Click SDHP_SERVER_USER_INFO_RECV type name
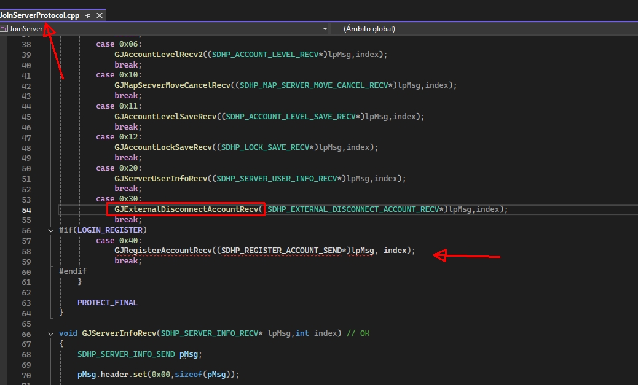638x385 pixels. [x=277, y=179]
